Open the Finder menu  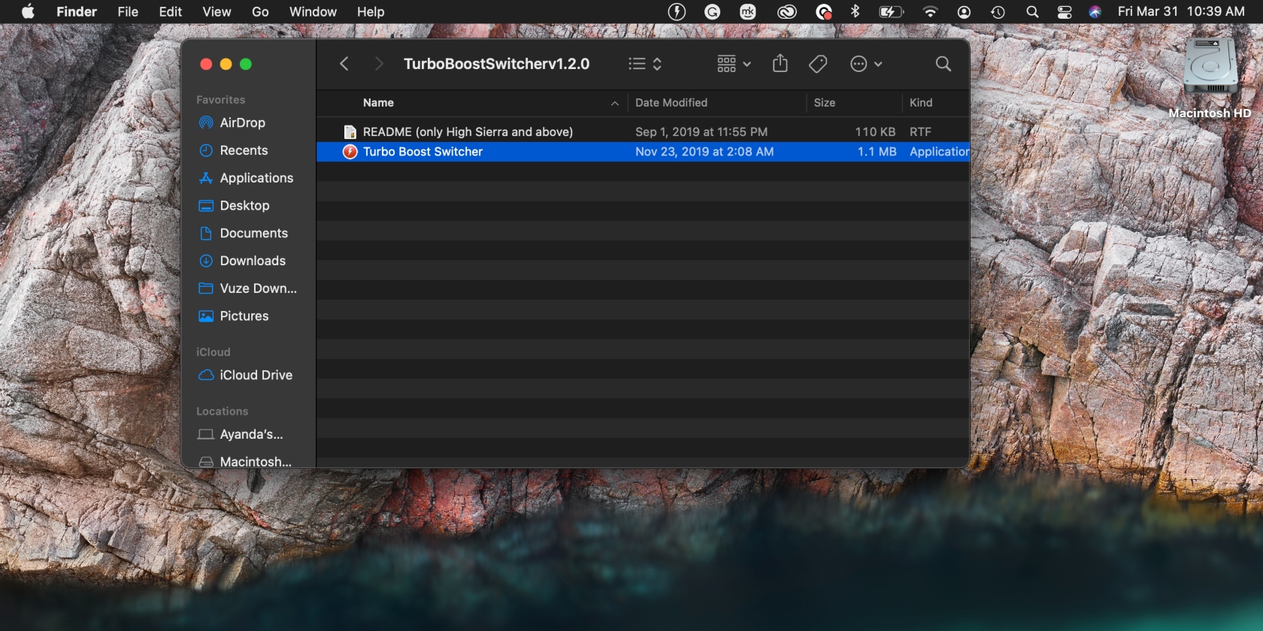[x=77, y=11]
